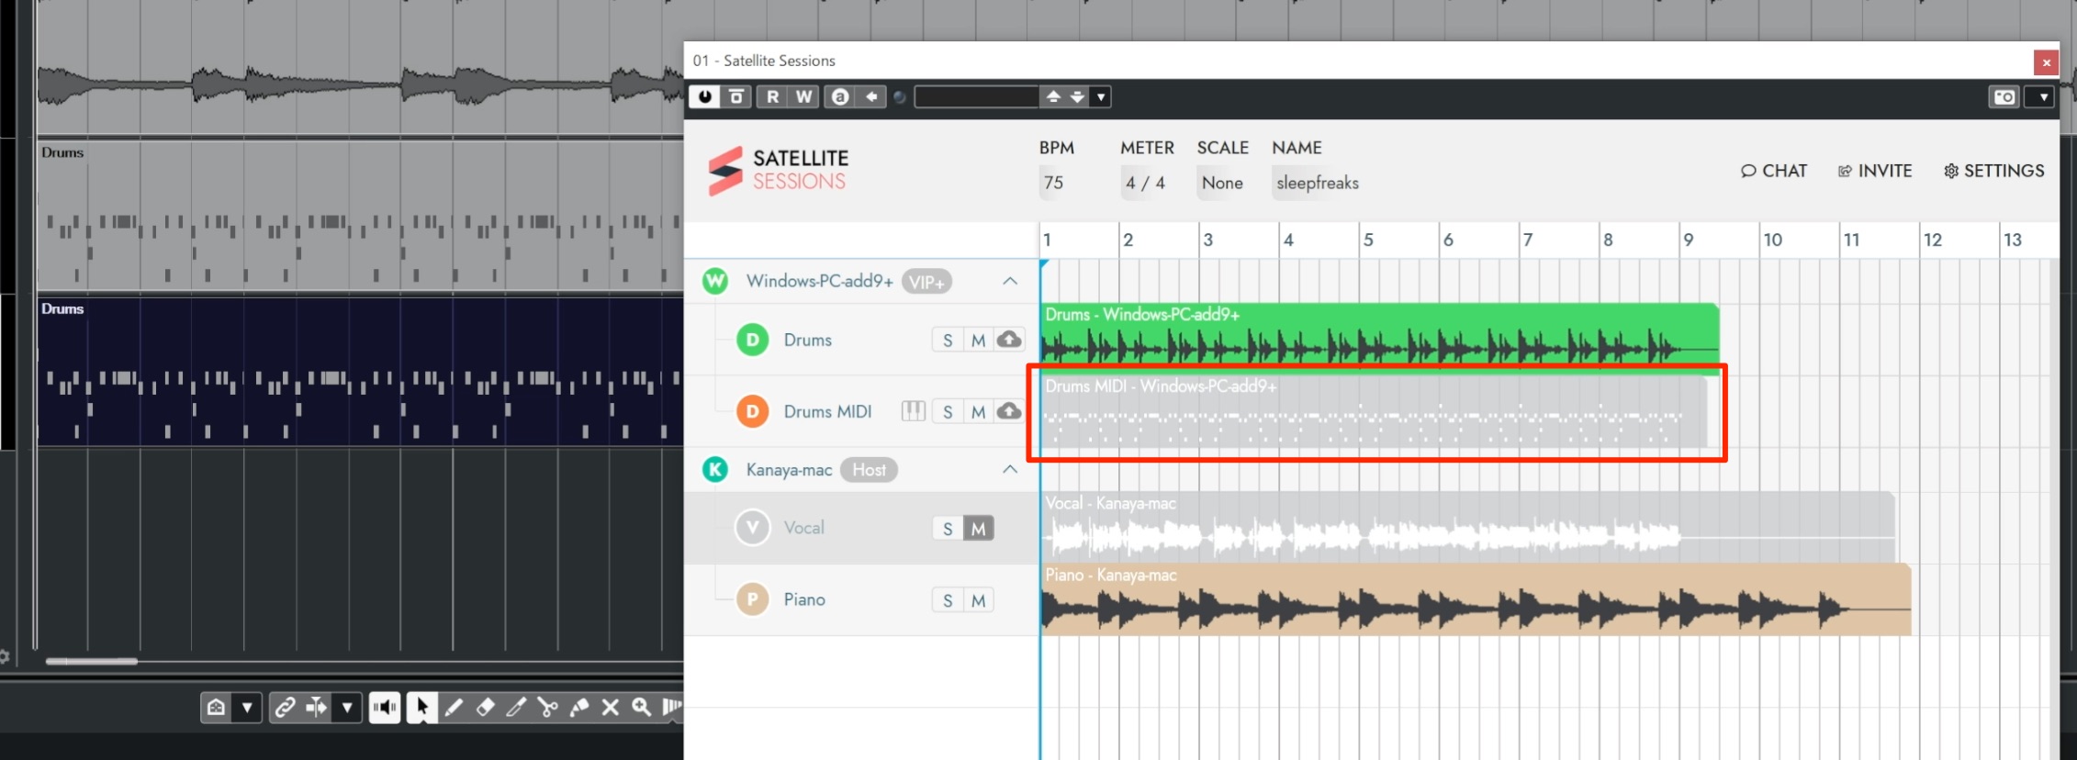Click the INVITE button
This screenshot has width=2077, height=760.
pos(1875,171)
